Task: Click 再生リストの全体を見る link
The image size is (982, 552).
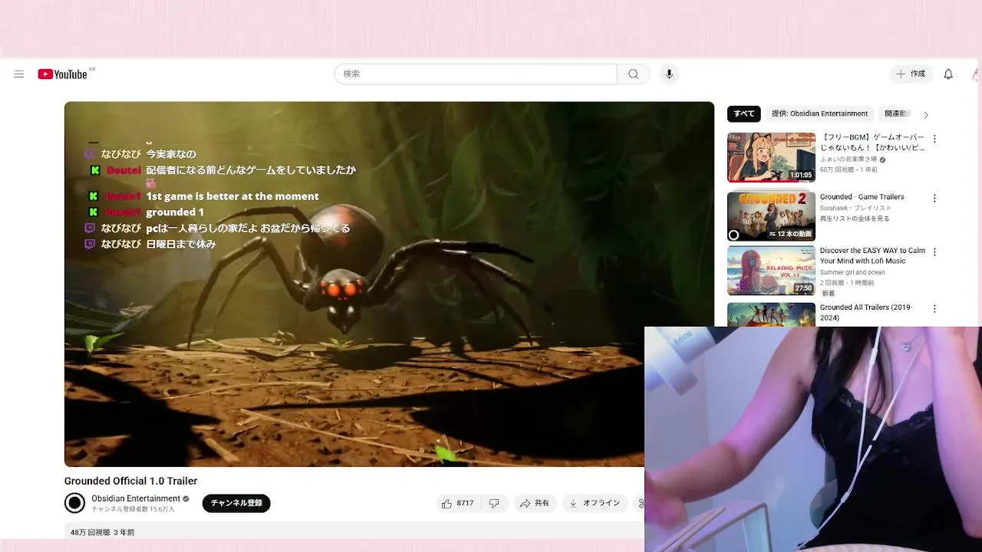Action: (x=855, y=219)
